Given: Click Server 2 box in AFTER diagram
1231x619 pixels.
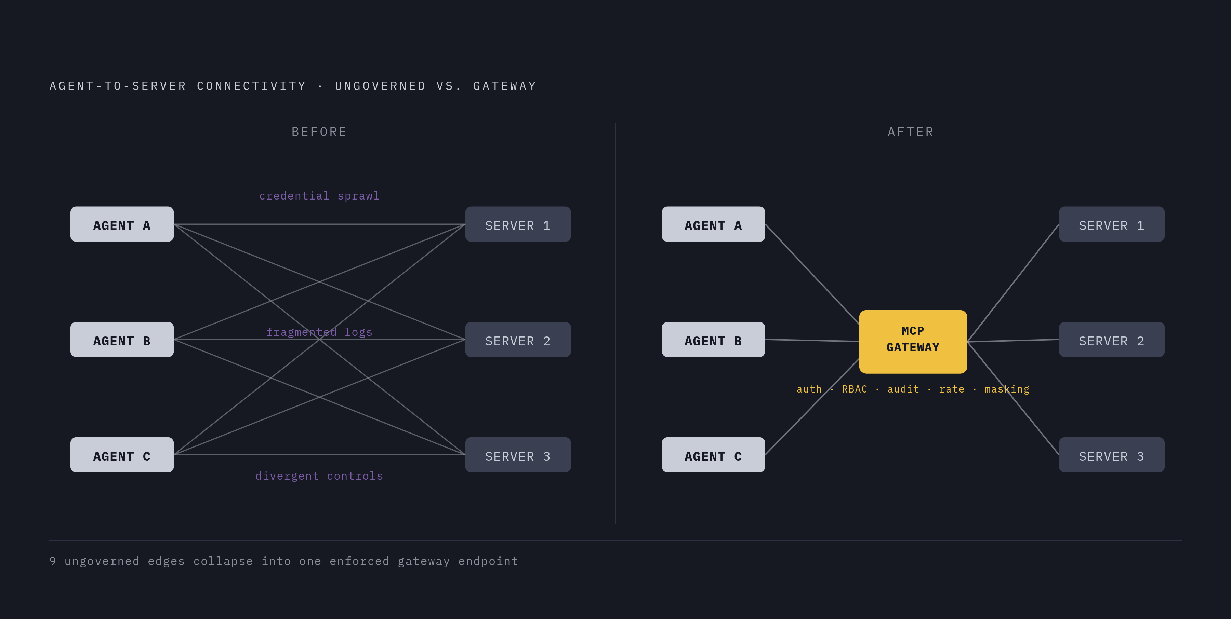Looking at the screenshot, I should pyautogui.click(x=1112, y=340).
